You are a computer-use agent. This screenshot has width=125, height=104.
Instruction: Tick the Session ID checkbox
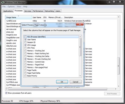[x=25, y=42]
